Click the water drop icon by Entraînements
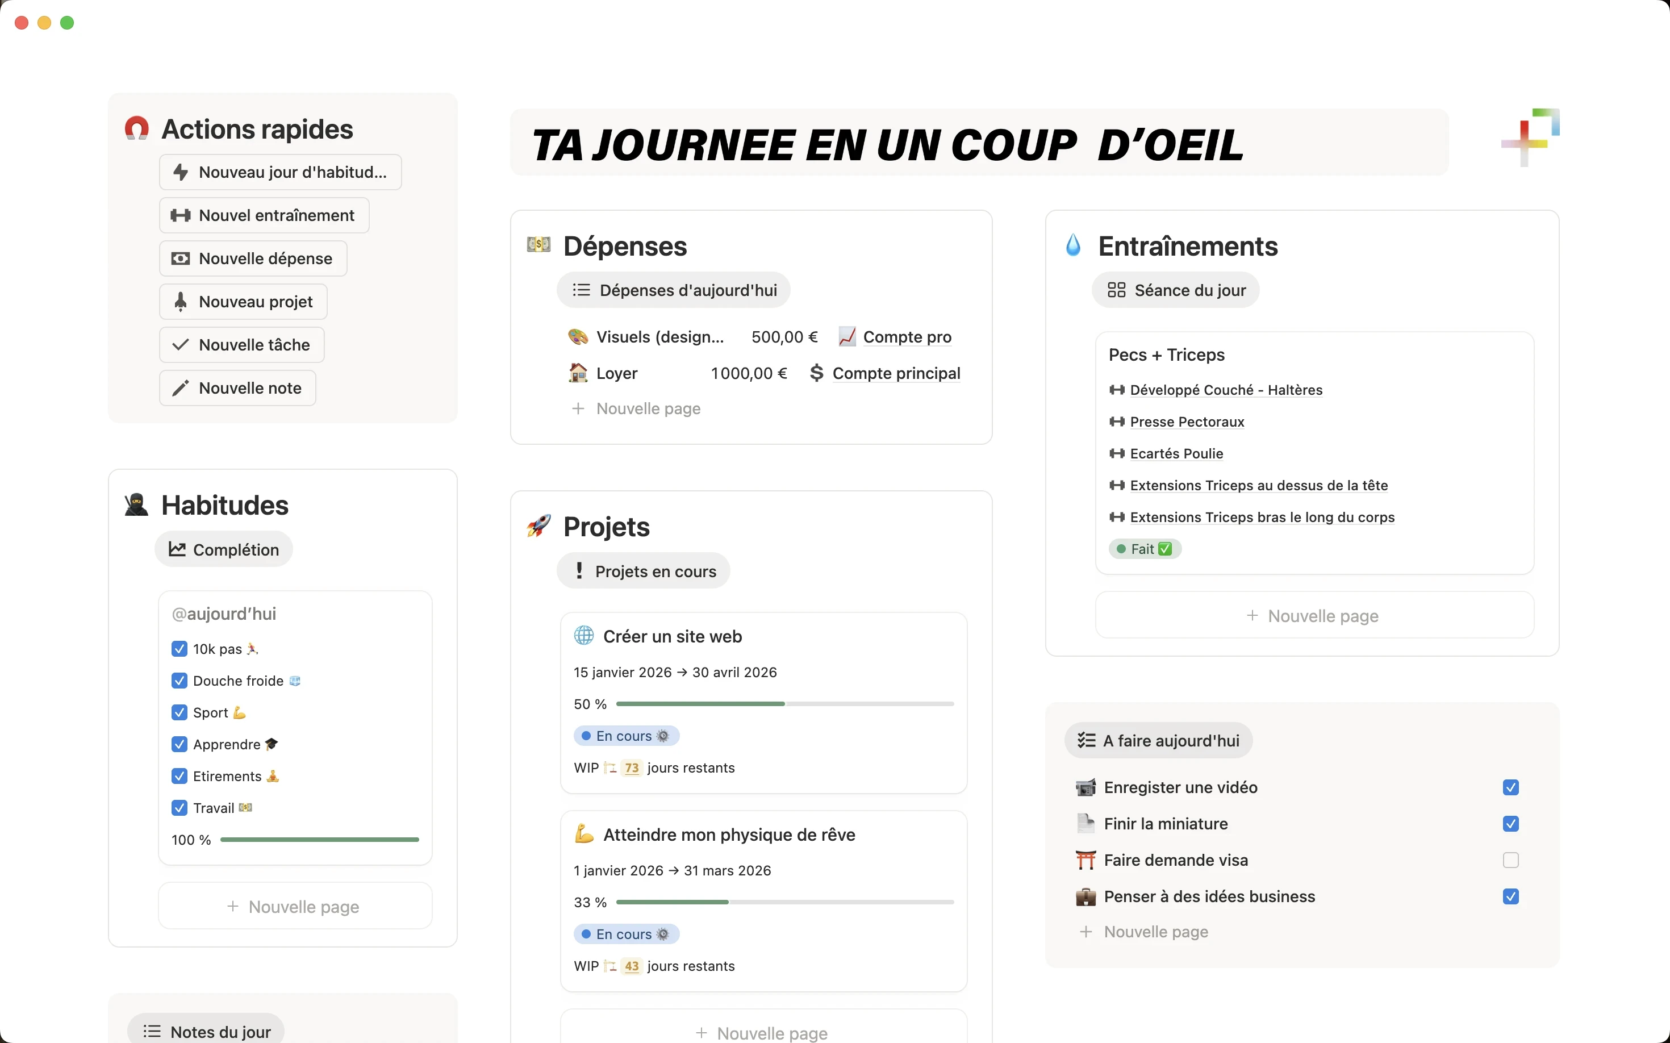This screenshot has width=1670, height=1043. (1074, 245)
